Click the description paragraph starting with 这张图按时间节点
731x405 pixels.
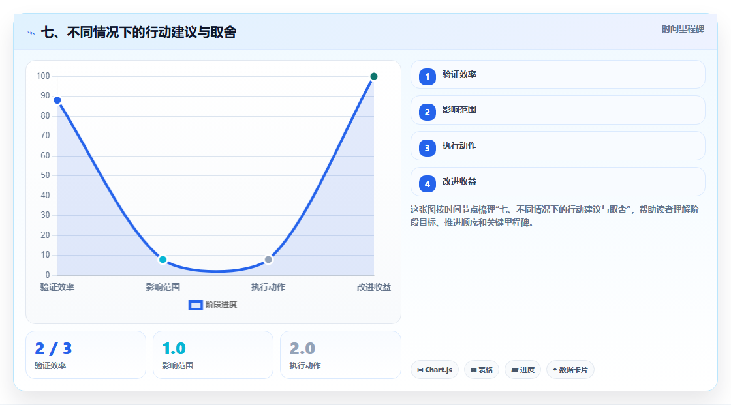tap(554, 217)
